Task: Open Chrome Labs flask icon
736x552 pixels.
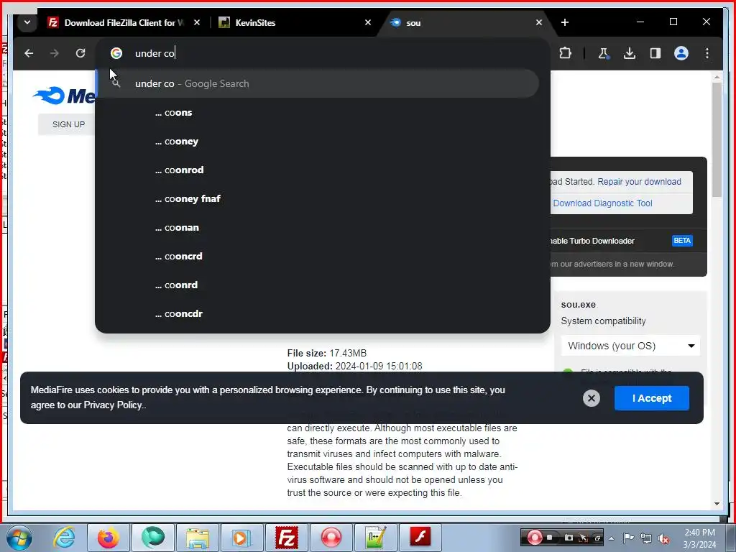Action: (604, 53)
